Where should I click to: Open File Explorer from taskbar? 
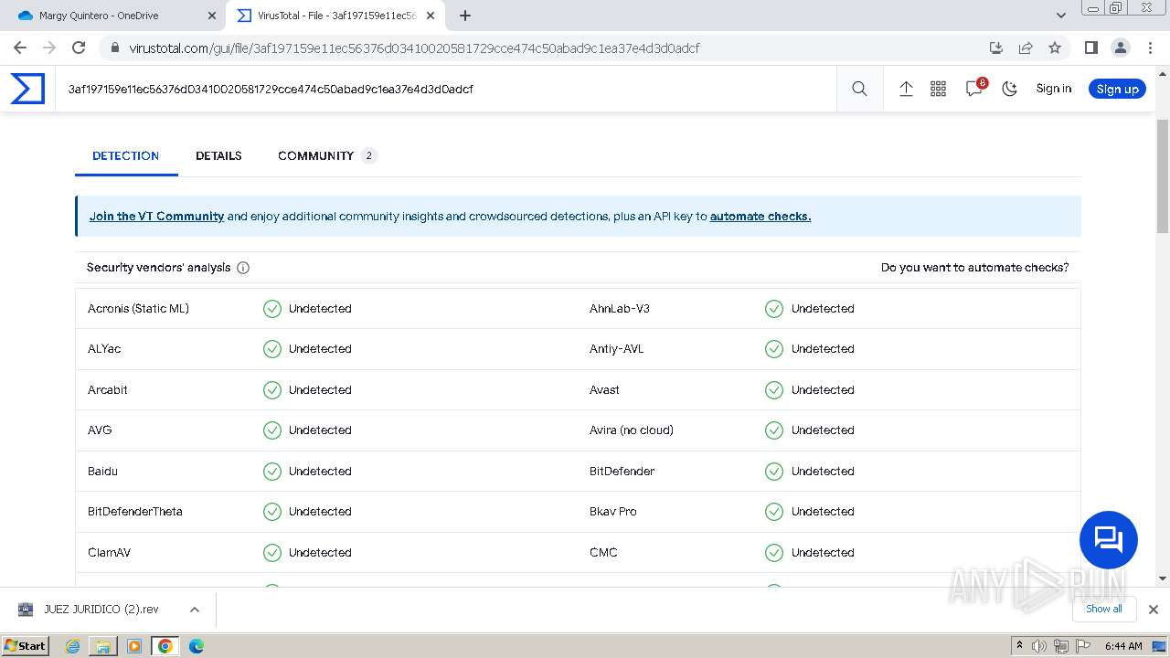click(x=103, y=646)
